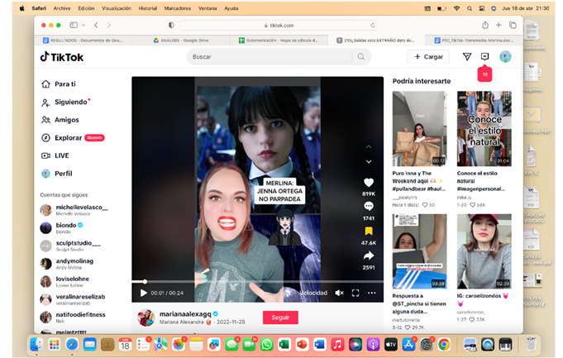The image size is (563, 358).
Task: Play the paused video
Action: [x=144, y=293]
